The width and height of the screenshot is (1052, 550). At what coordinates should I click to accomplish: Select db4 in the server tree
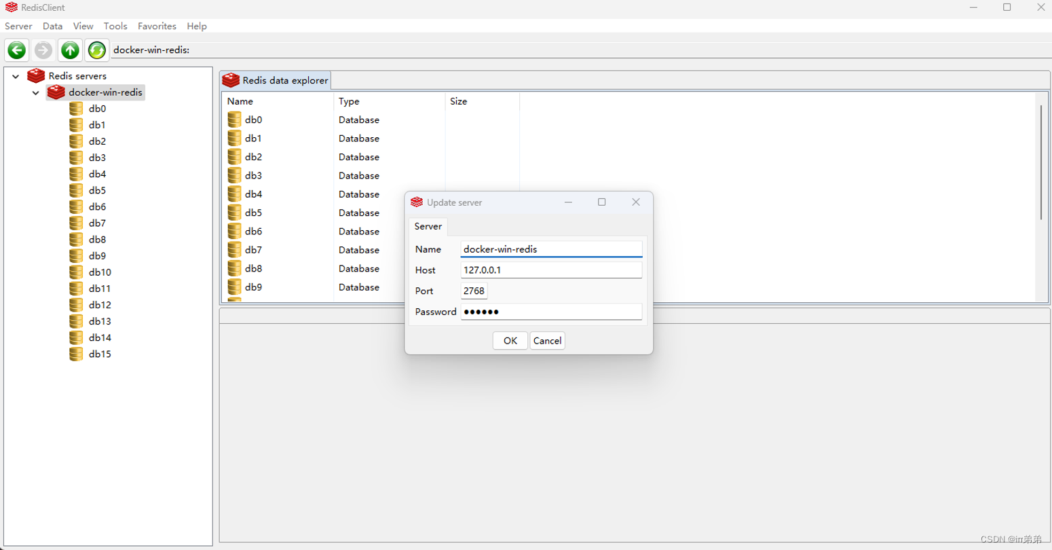(97, 174)
